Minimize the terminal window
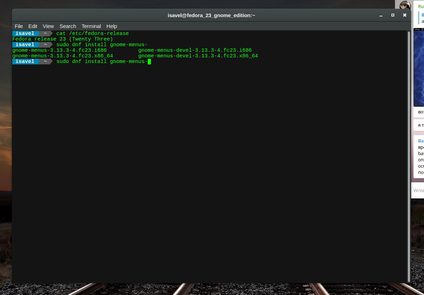424x295 pixels. tap(381, 15)
